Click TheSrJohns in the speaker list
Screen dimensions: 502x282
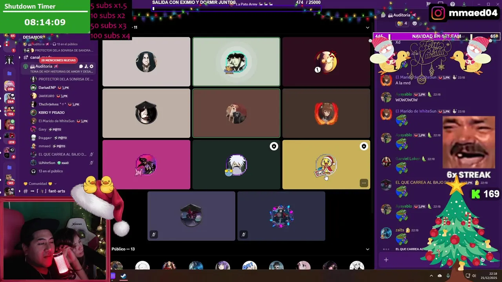point(48,105)
